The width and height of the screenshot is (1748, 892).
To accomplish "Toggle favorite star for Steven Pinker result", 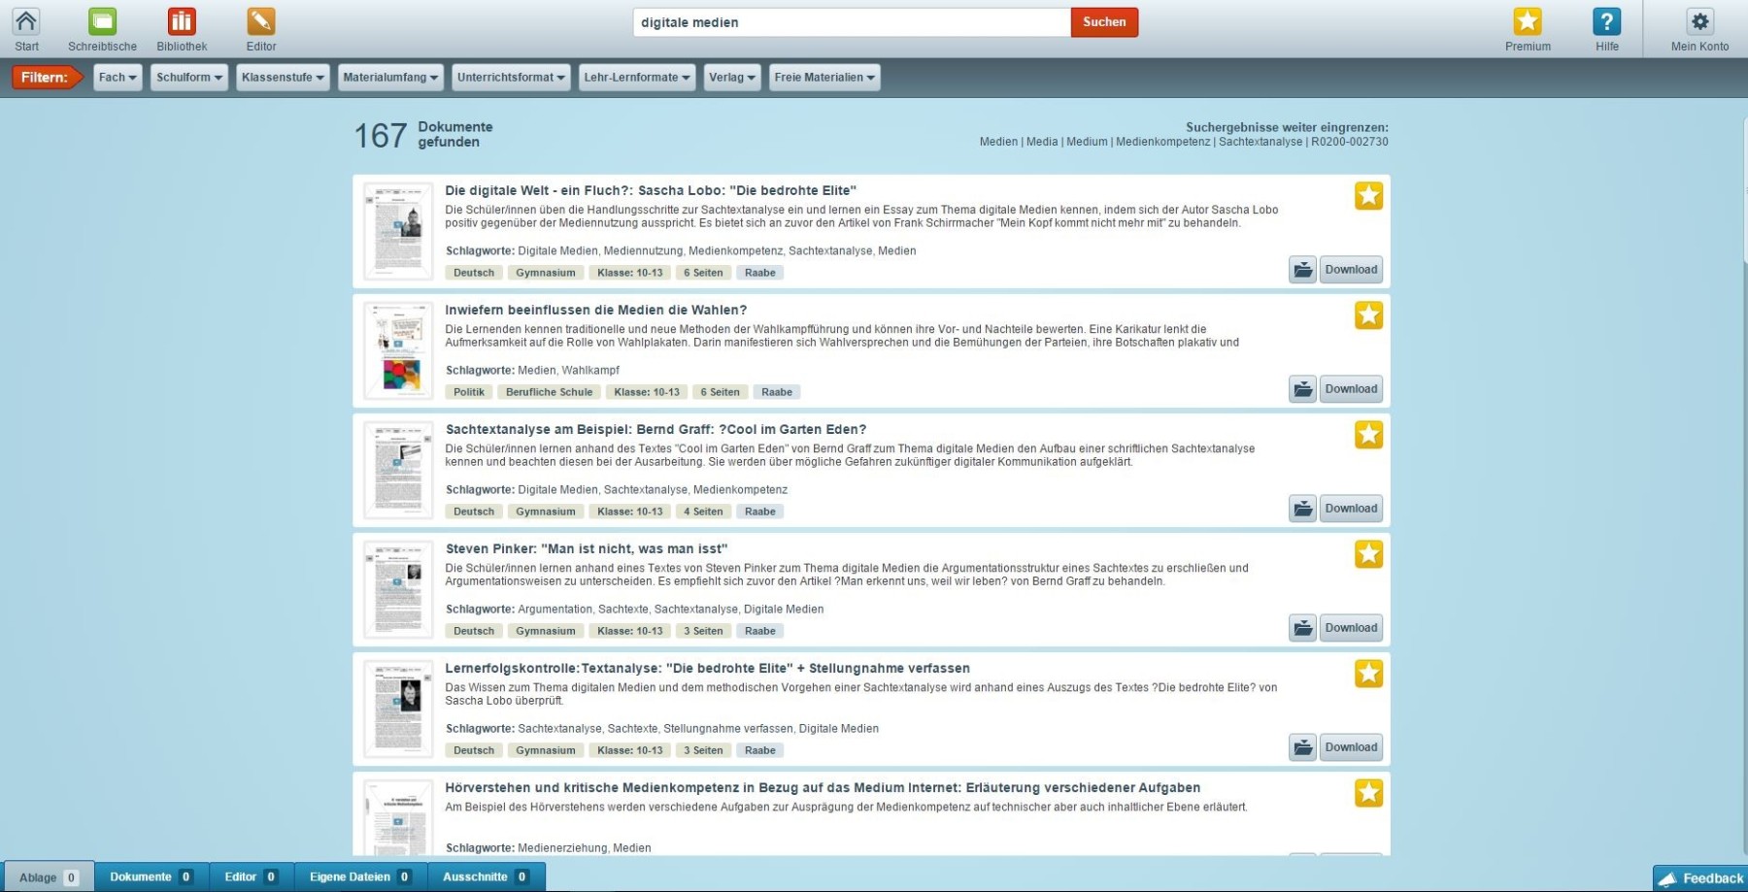I will coord(1368,554).
